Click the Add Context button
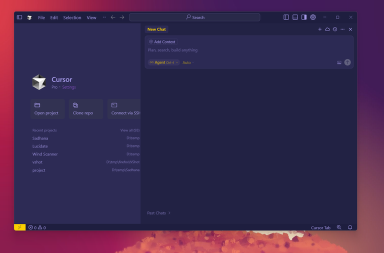Viewport: 384px width, 253px height. [162, 42]
